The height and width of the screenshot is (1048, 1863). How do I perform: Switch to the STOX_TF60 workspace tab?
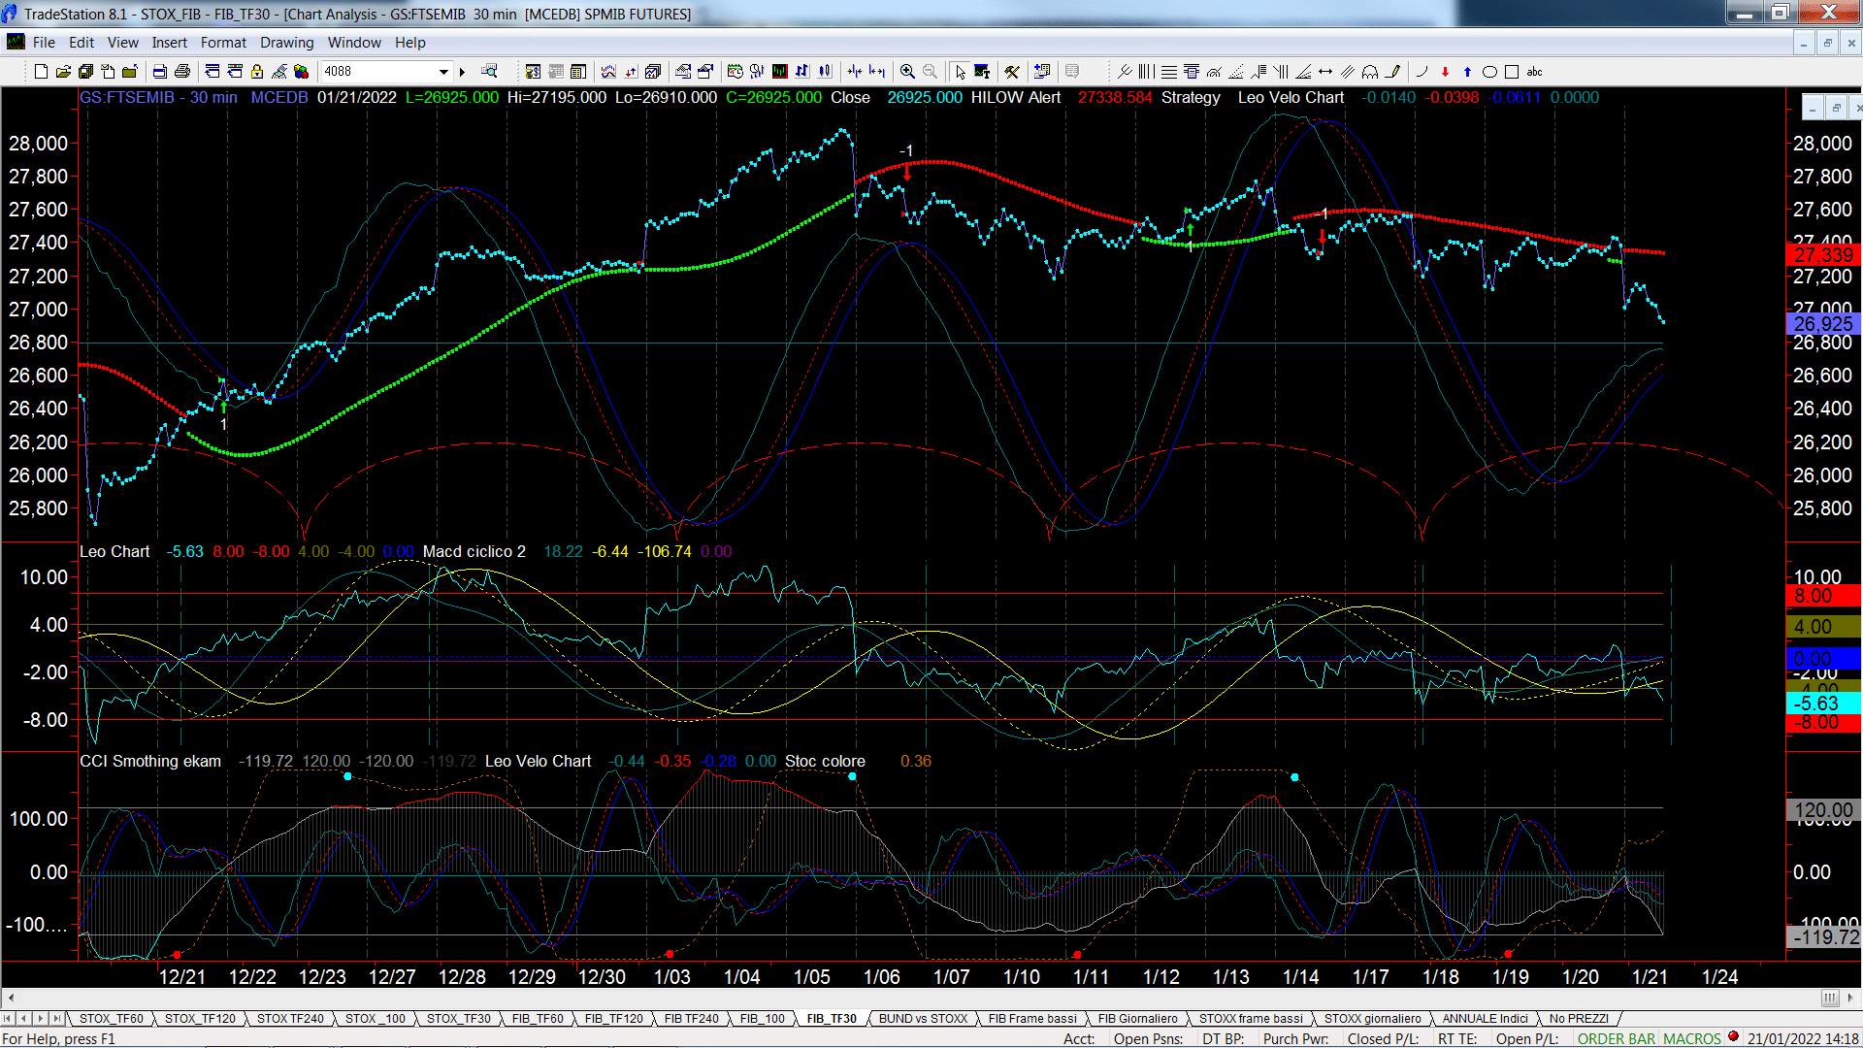[x=111, y=1019]
